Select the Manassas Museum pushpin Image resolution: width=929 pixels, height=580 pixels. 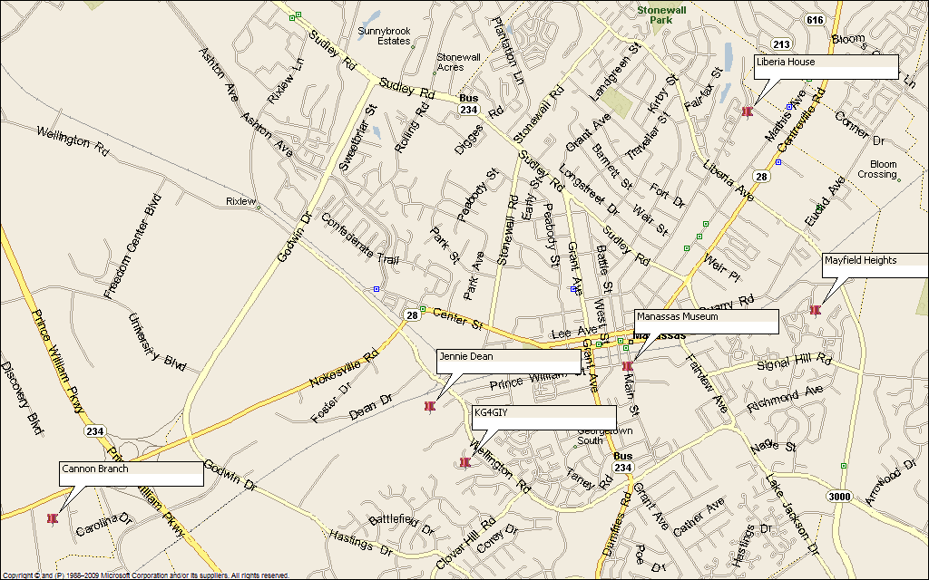click(x=627, y=366)
